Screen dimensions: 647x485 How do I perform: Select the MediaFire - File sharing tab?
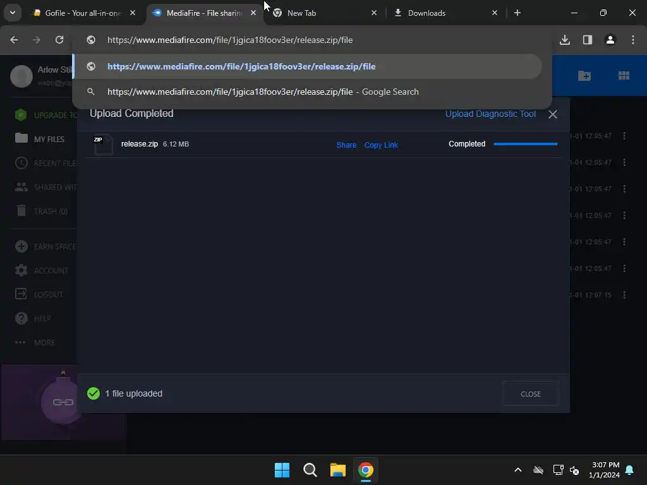point(204,13)
